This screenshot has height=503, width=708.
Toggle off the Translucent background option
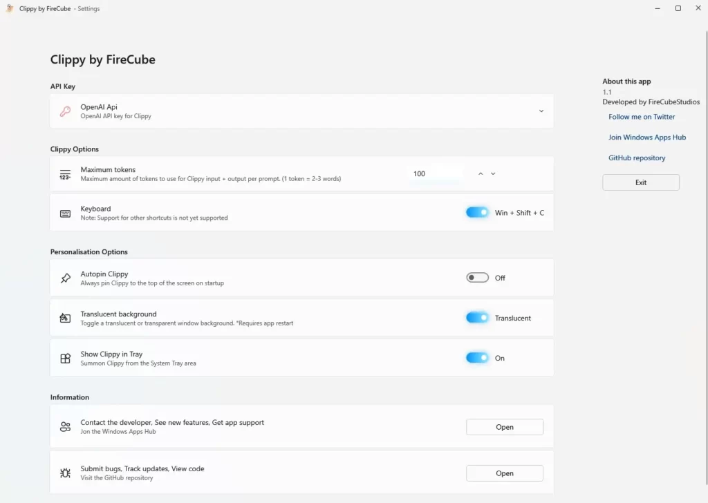point(477,317)
